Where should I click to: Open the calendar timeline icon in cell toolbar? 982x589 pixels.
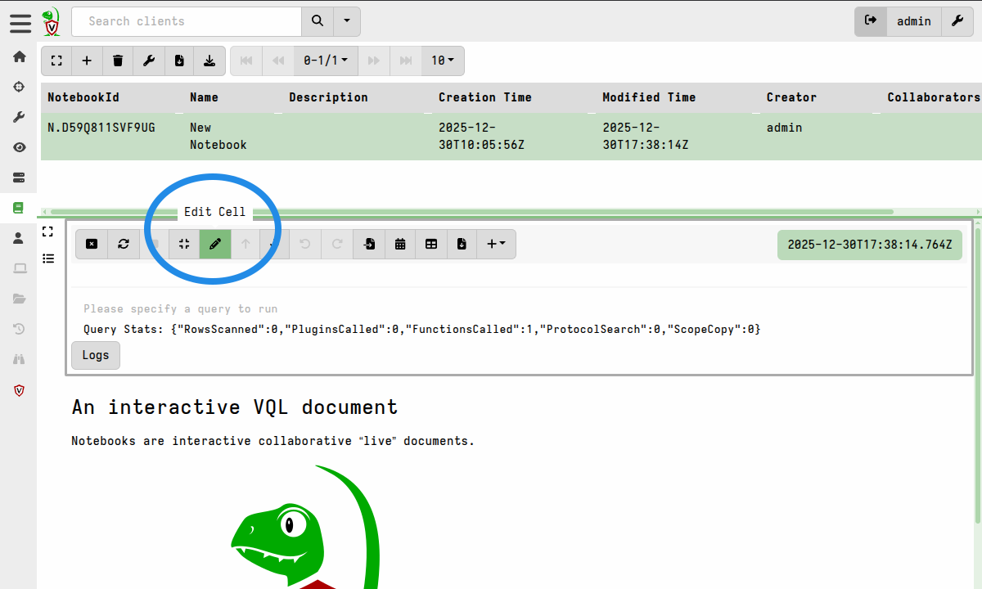(400, 244)
